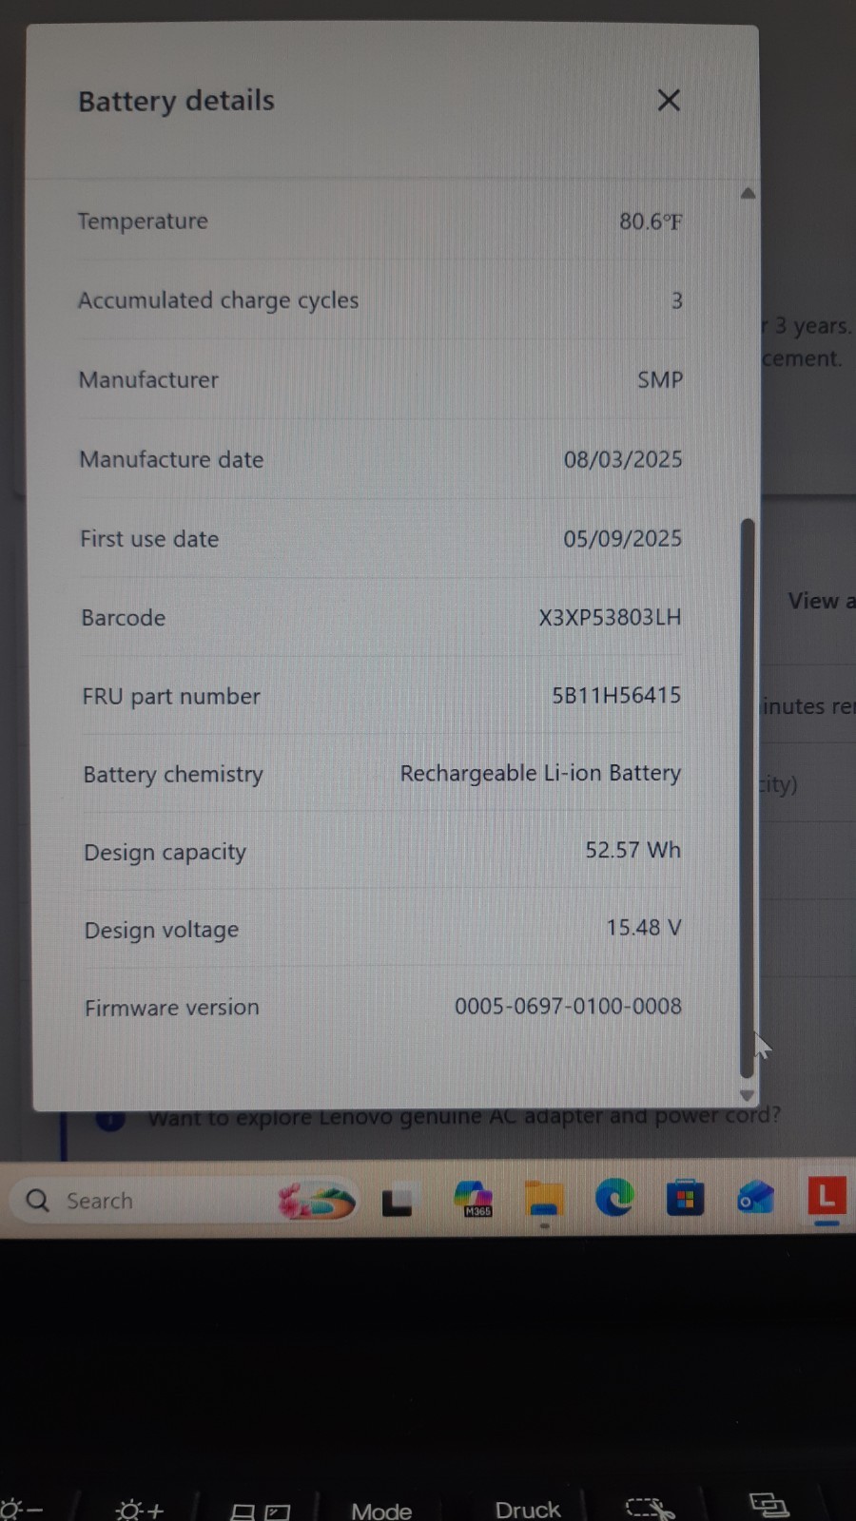Click the Accumulated charge cycles label

tap(218, 300)
